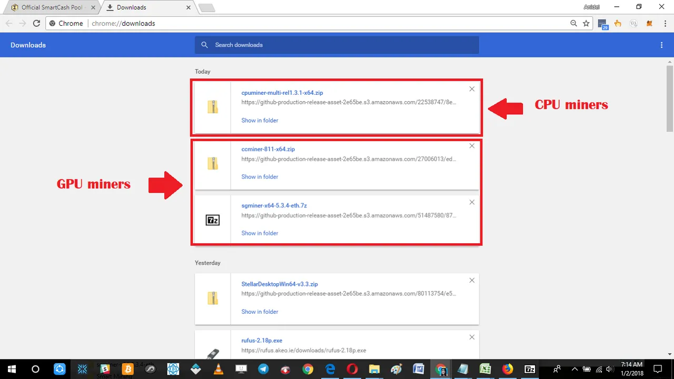674x379 pixels.
Task: Click the browser back arrow
Action: point(9,23)
